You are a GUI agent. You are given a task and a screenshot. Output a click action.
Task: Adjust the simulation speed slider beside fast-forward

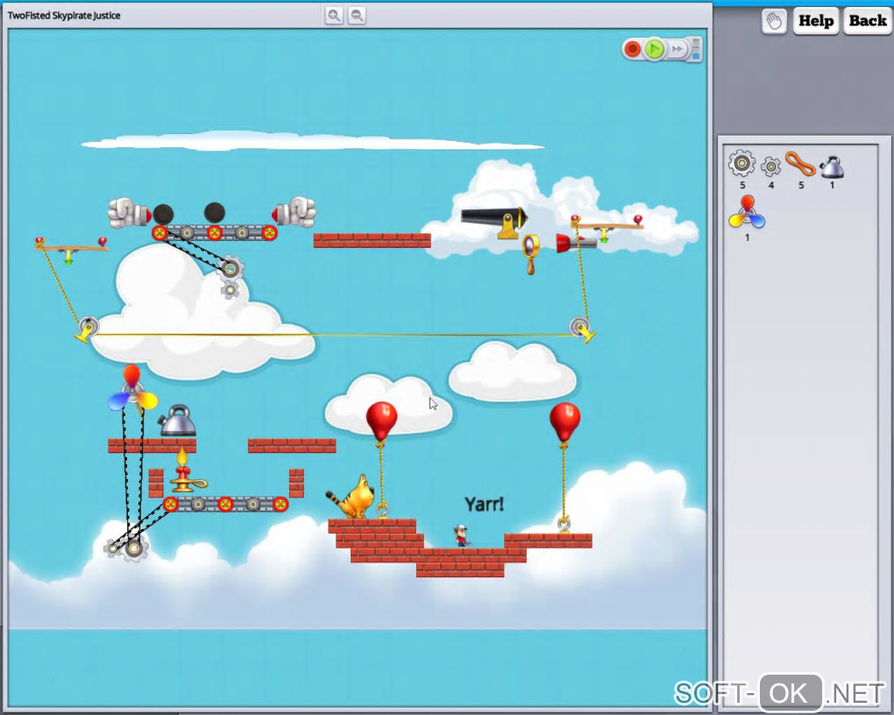tap(696, 49)
